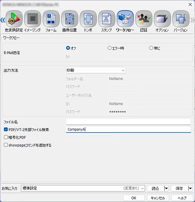Screen dimensions: 195x202
Task: Open the イメージング imaging icon
Action: click(x=32, y=19)
